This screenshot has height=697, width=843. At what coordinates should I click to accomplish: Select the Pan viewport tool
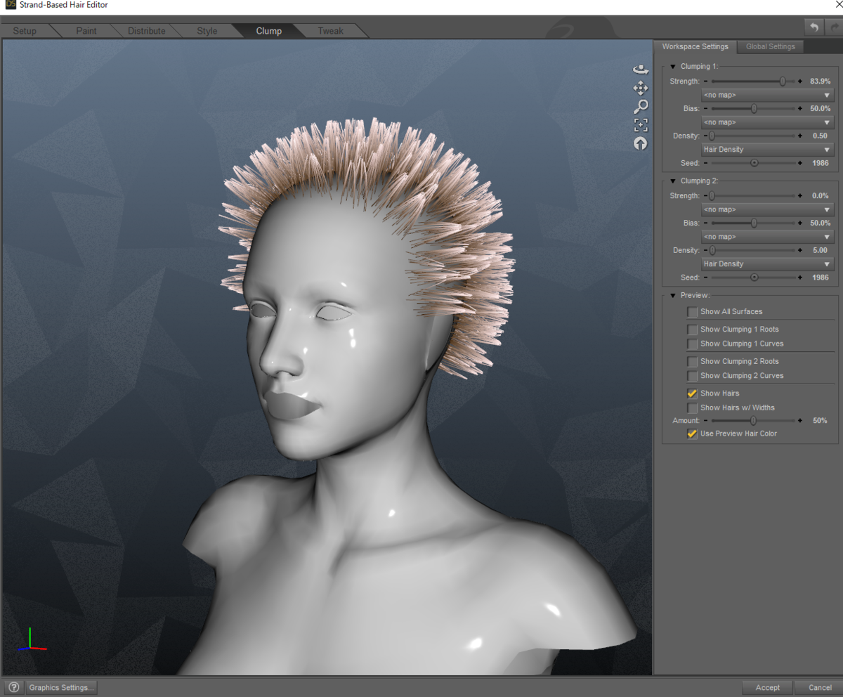[x=640, y=88]
